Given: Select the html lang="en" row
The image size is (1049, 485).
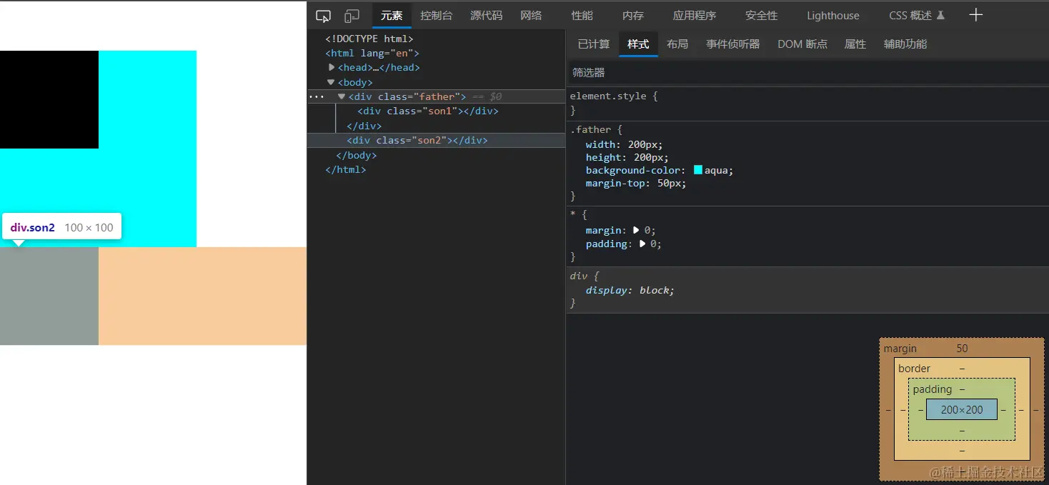Looking at the screenshot, I should pos(436,53).
